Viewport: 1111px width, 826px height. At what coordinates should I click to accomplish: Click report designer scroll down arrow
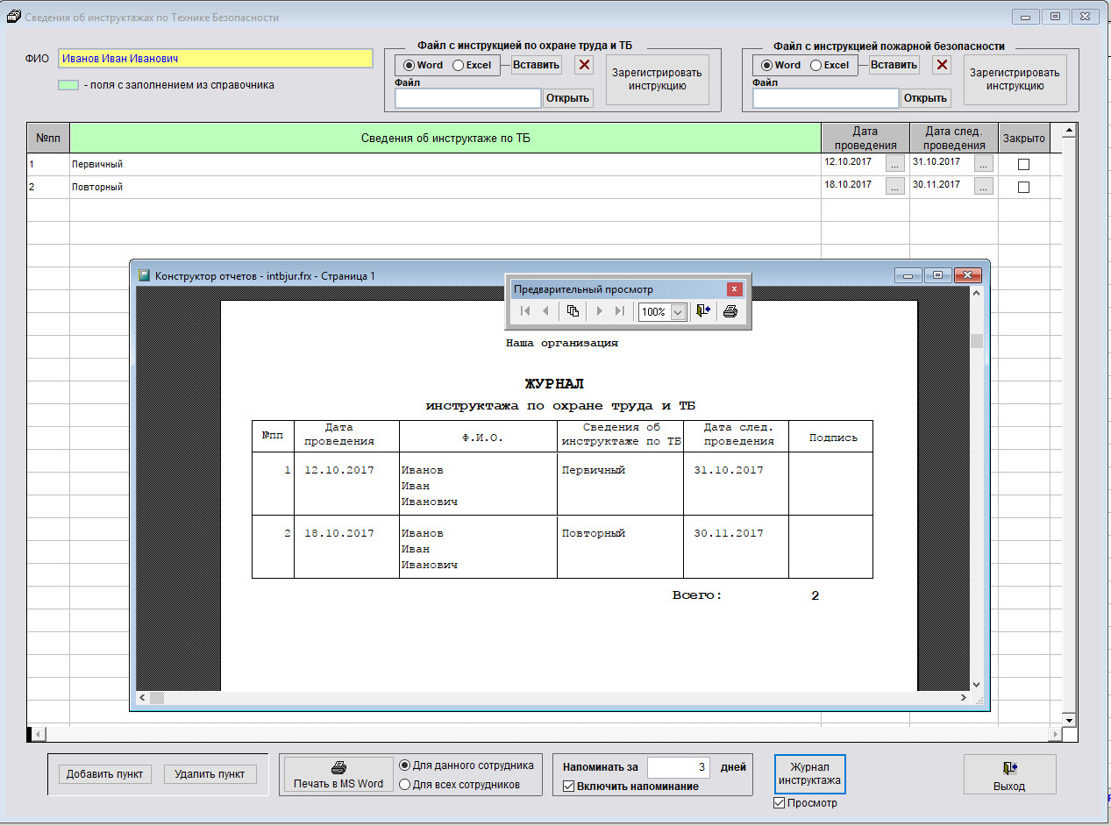pos(977,684)
